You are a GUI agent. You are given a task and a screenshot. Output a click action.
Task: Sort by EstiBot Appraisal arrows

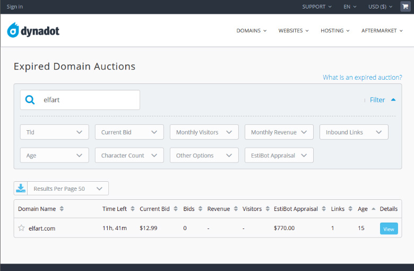tap(324, 209)
